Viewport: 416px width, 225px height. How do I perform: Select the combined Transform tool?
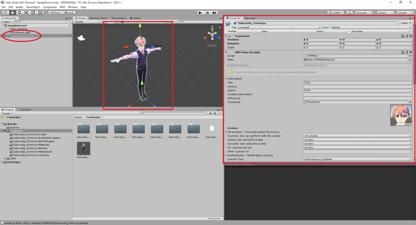[x=41, y=13]
